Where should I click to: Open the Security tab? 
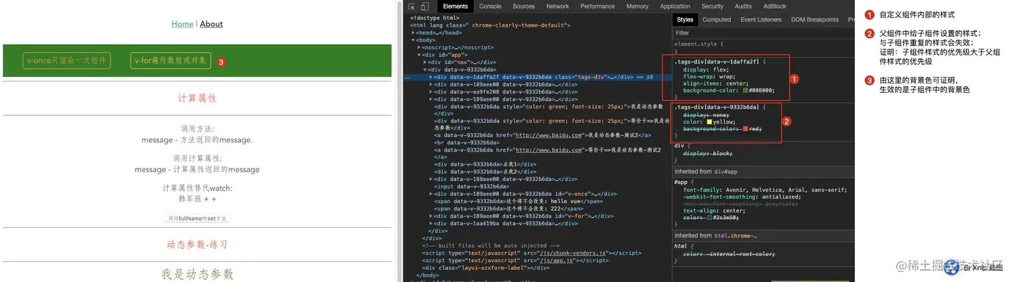(712, 6)
